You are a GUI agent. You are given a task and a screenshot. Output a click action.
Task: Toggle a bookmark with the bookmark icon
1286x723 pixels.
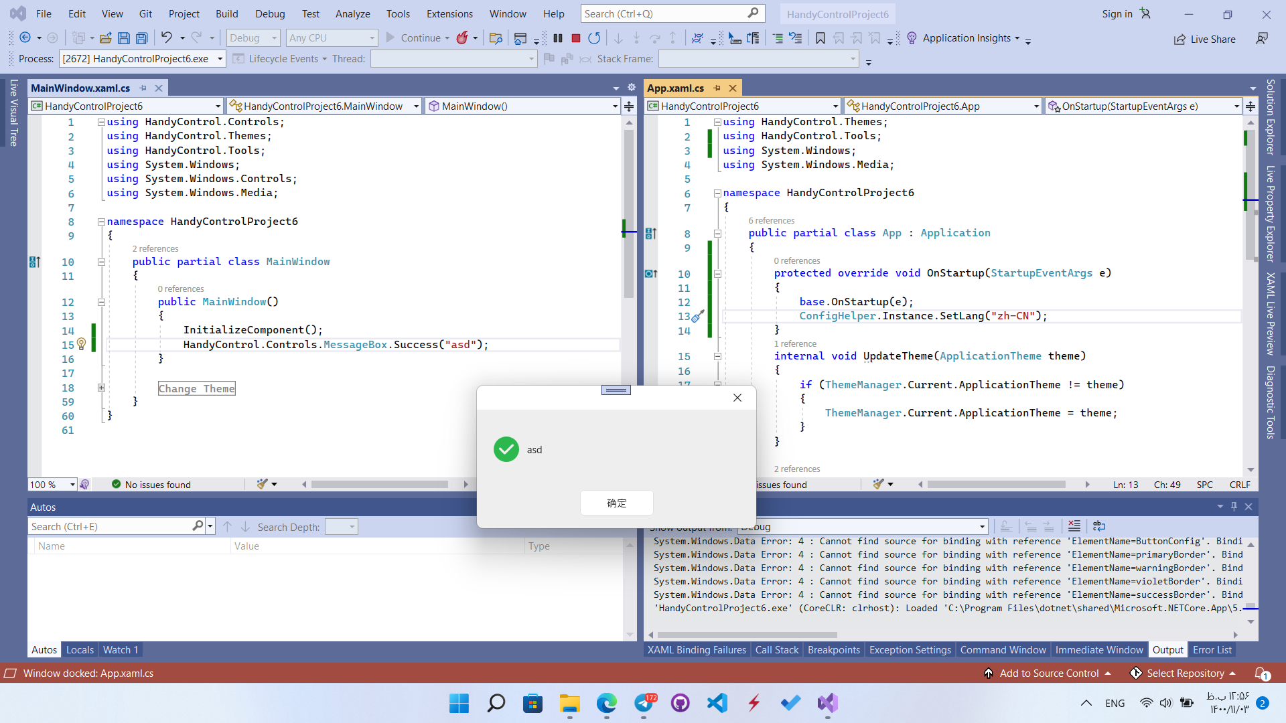pyautogui.click(x=820, y=38)
